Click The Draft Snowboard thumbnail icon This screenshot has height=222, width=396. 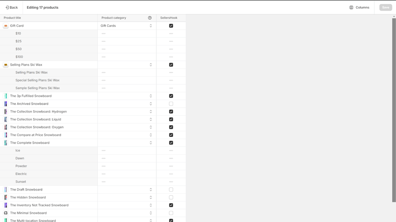(x=6, y=190)
